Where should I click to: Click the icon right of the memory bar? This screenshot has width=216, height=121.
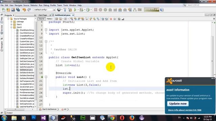162,10
